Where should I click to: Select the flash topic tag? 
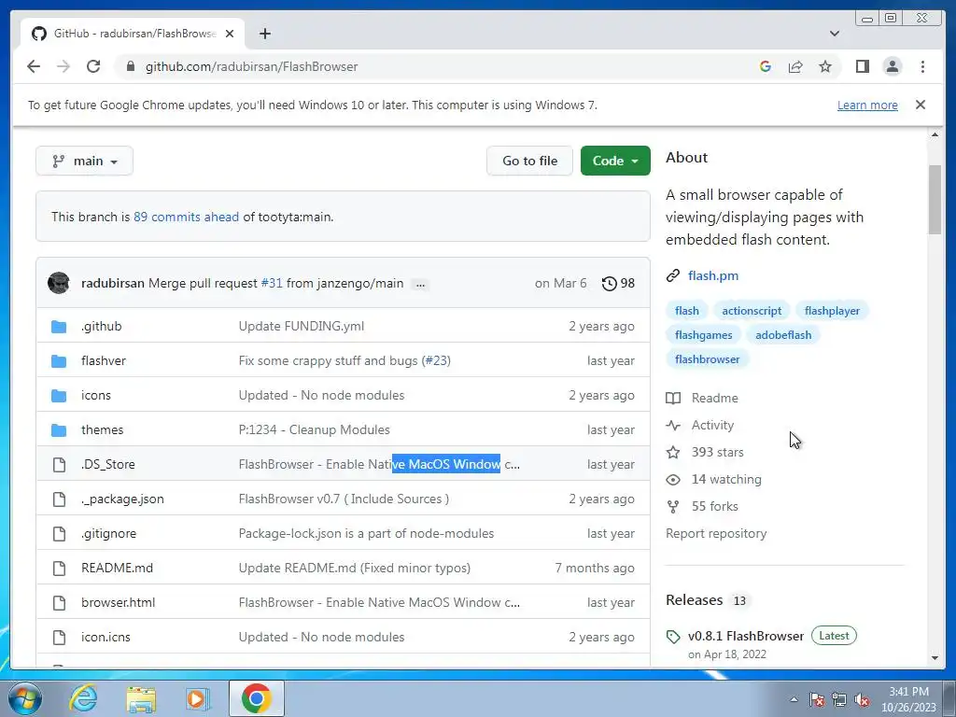click(x=686, y=311)
